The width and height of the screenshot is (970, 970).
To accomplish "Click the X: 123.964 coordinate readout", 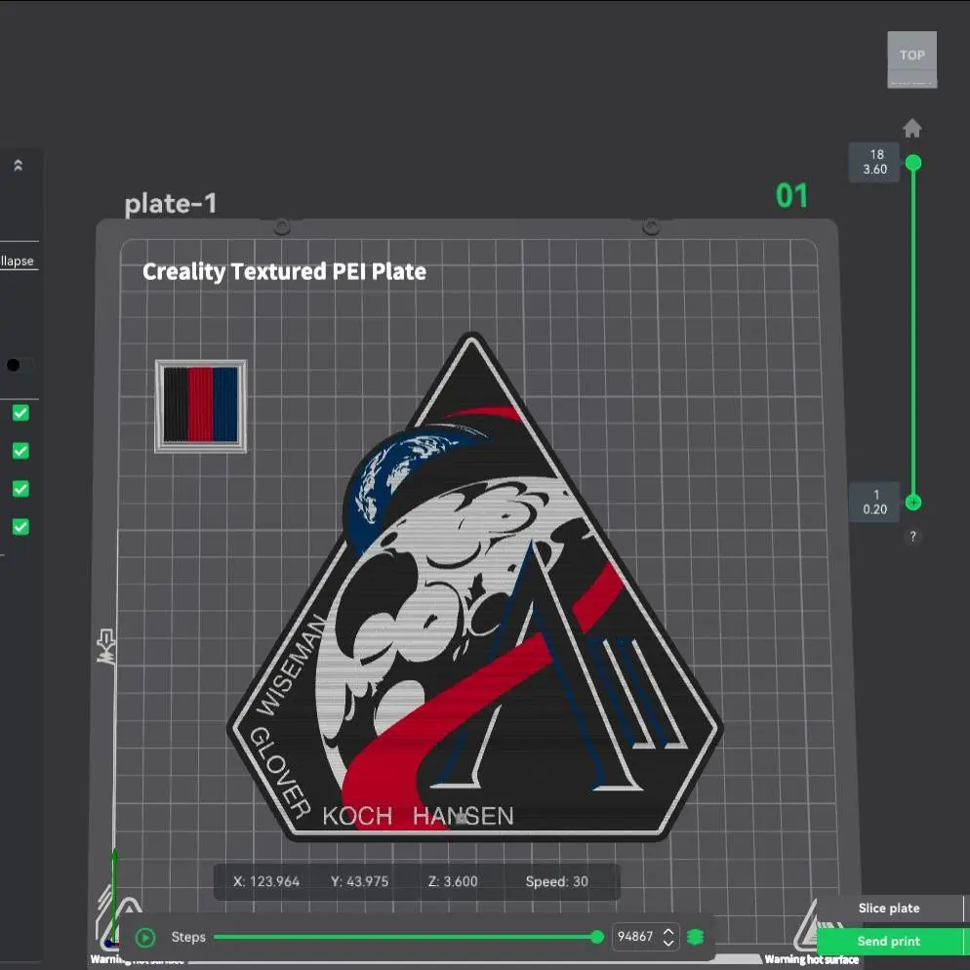I will coord(266,881).
